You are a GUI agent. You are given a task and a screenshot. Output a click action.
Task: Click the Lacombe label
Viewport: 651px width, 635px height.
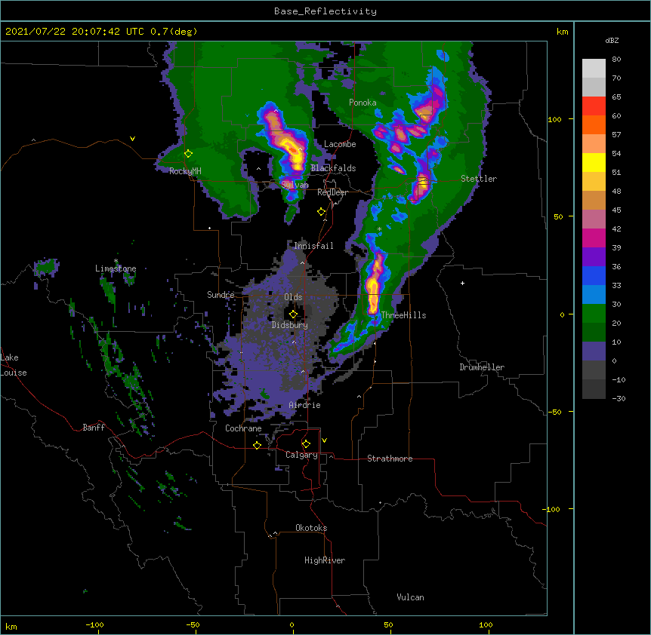pyautogui.click(x=340, y=144)
